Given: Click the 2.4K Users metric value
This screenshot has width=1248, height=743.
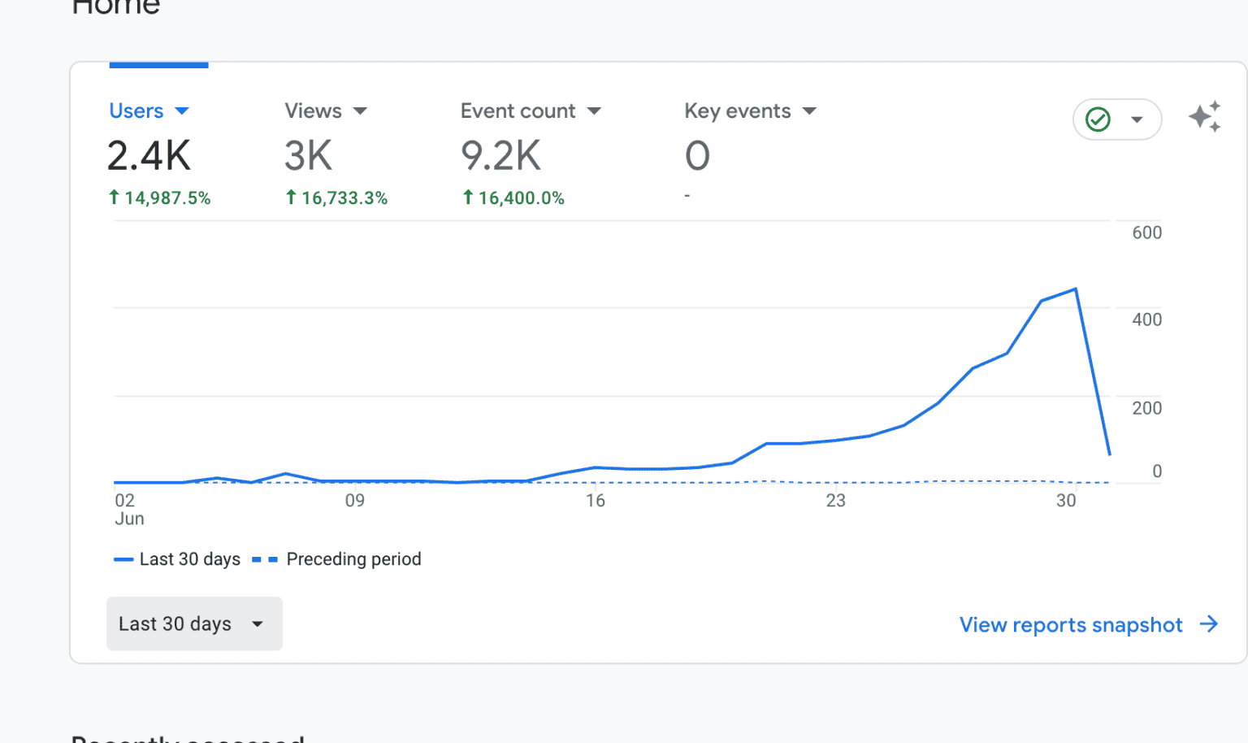Looking at the screenshot, I should (x=149, y=155).
